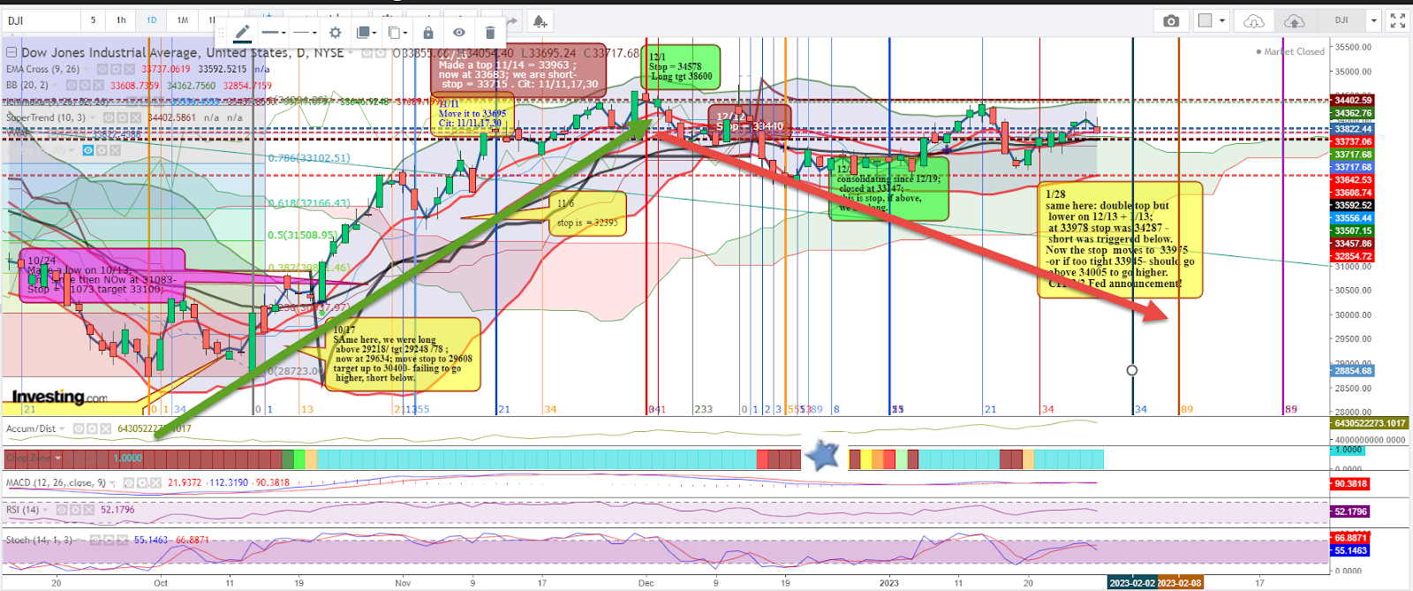Lock the selected drawing
This screenshot has width=1413, height=591.
click(x=428, y=33)
